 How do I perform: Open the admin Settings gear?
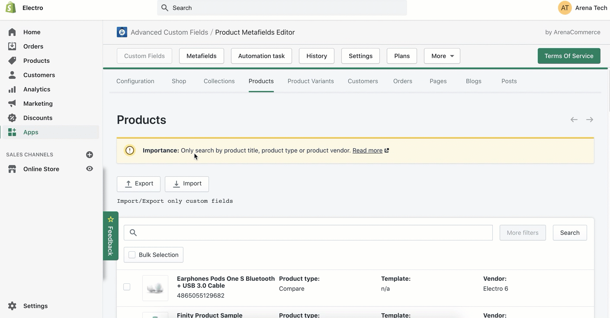[12, 306]
